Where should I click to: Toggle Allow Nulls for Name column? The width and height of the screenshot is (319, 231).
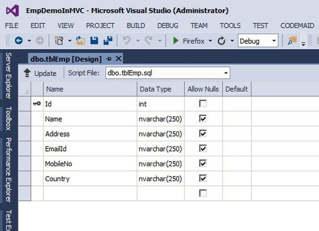coord(203,119)
